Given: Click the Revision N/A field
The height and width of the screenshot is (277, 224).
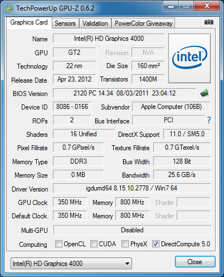Looking at the screenshot, I should [148, 52].
